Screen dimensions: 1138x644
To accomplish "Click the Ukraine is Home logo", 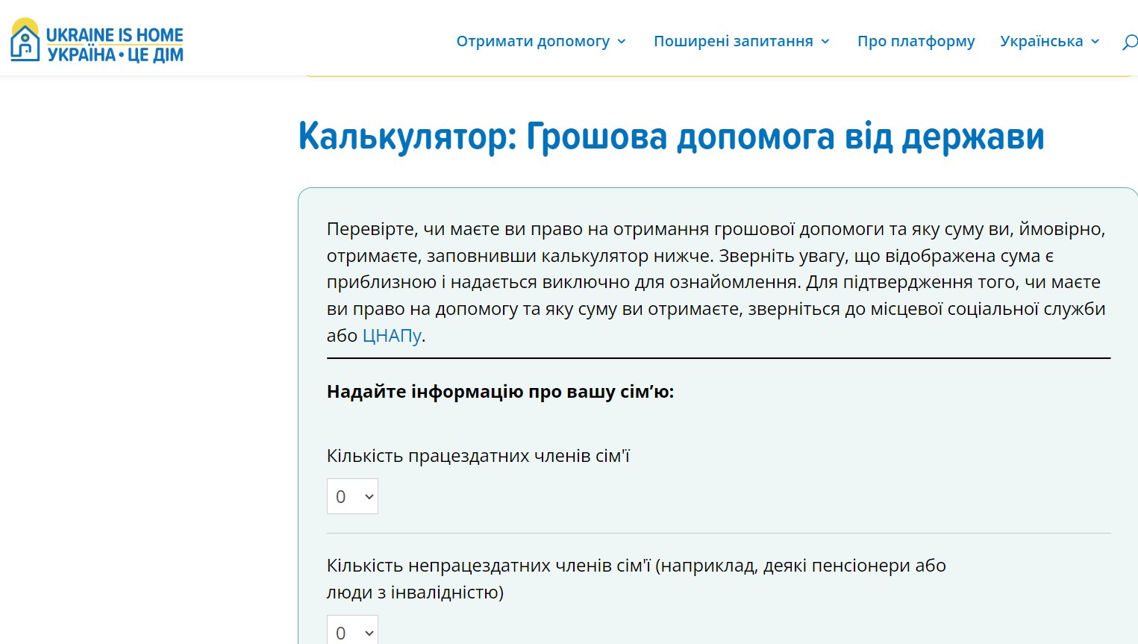I will pyautogui.click(x=97, y=40).
